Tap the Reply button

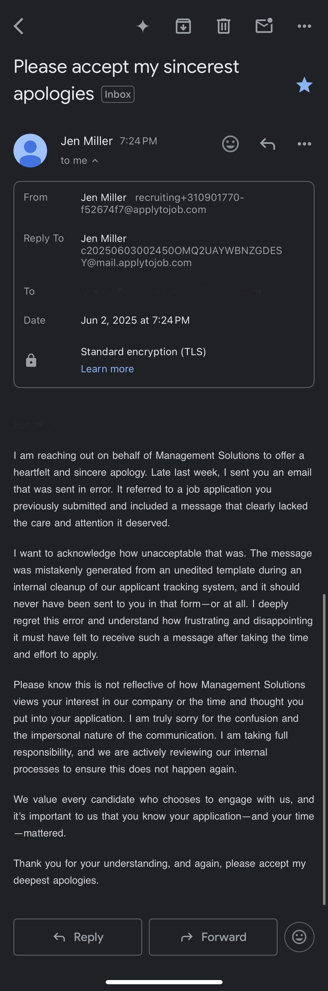[77, 937]
